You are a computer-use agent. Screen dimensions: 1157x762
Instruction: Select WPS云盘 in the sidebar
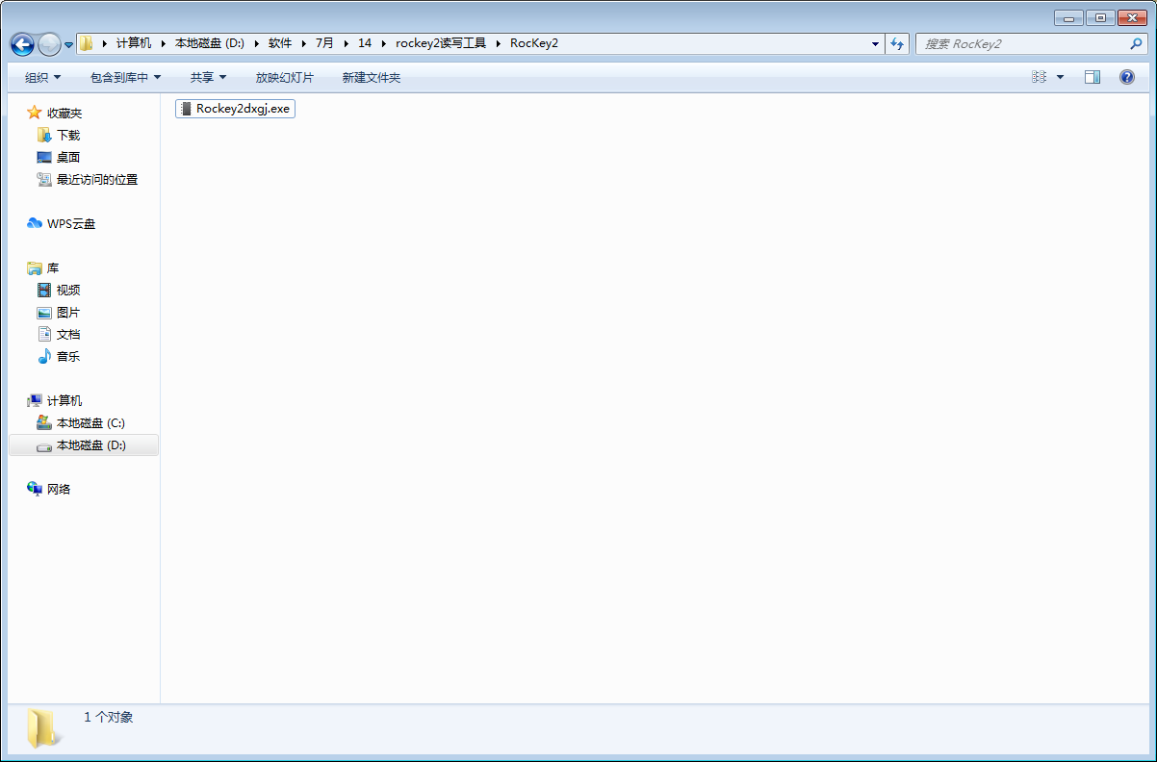click(71, 223)
